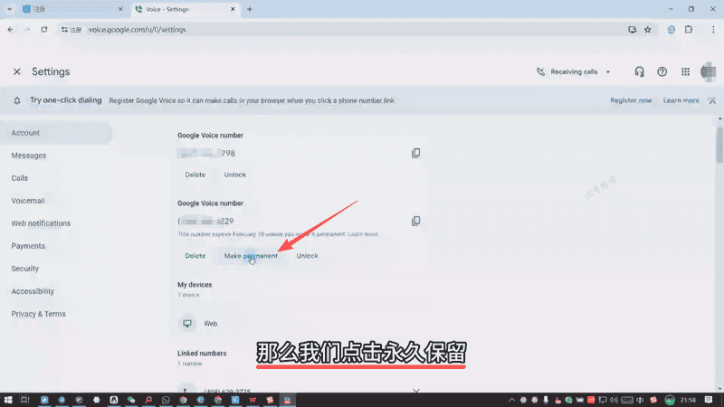
Task: Switch to the Voice - Settings tab
Action: click(x=186, y=9)
